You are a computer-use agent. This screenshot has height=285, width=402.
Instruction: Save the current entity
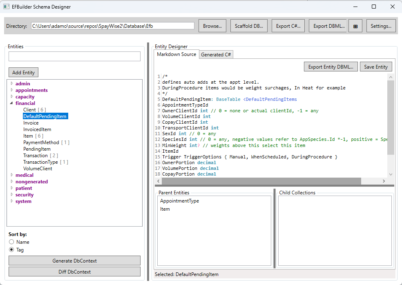click(x=375, y=66)
